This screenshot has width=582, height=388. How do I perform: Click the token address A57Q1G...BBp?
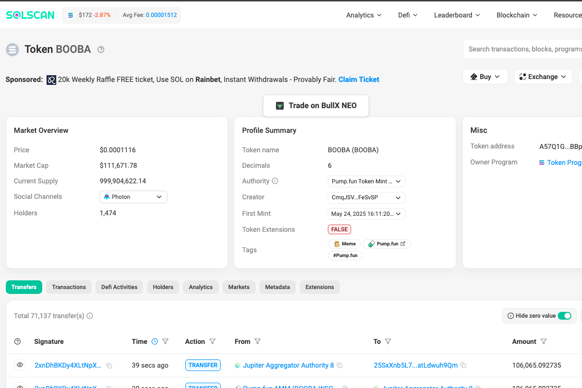(561, 146)
